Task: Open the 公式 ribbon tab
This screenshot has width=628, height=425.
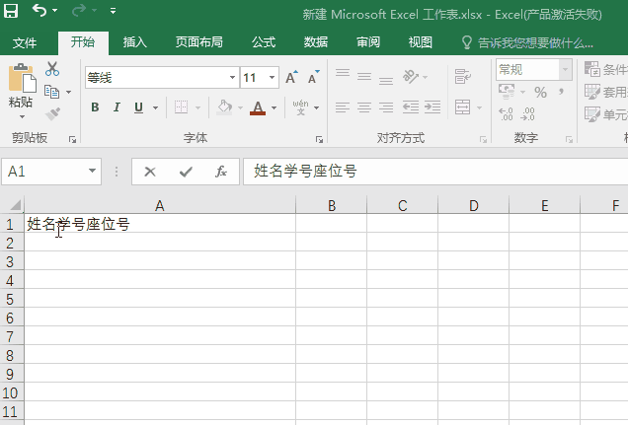Action: point(264,42)
